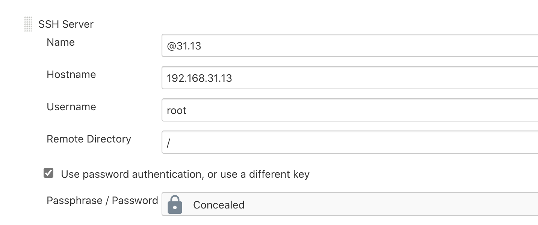538x225 pixels.
Task: Click the dotted grip icon to reorder SSH Server
Action: [x=28, y=24]
